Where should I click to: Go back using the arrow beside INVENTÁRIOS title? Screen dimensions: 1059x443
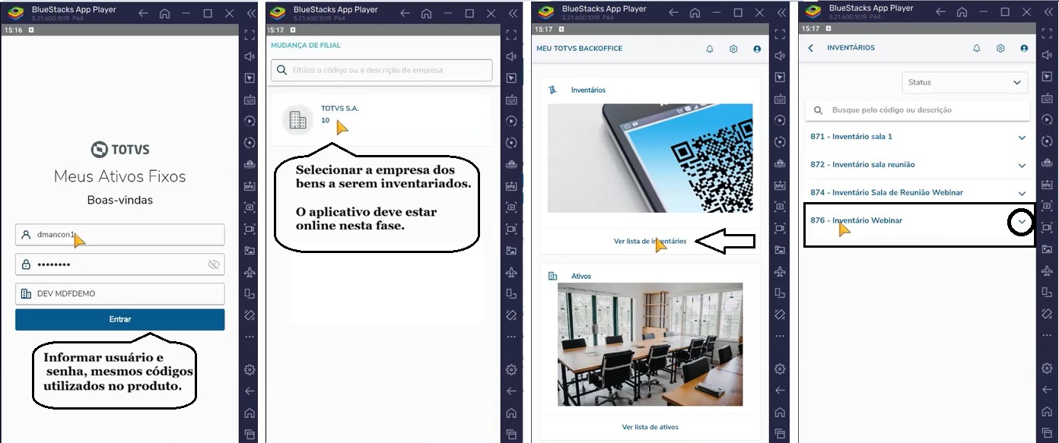click(x=811, y=48)
